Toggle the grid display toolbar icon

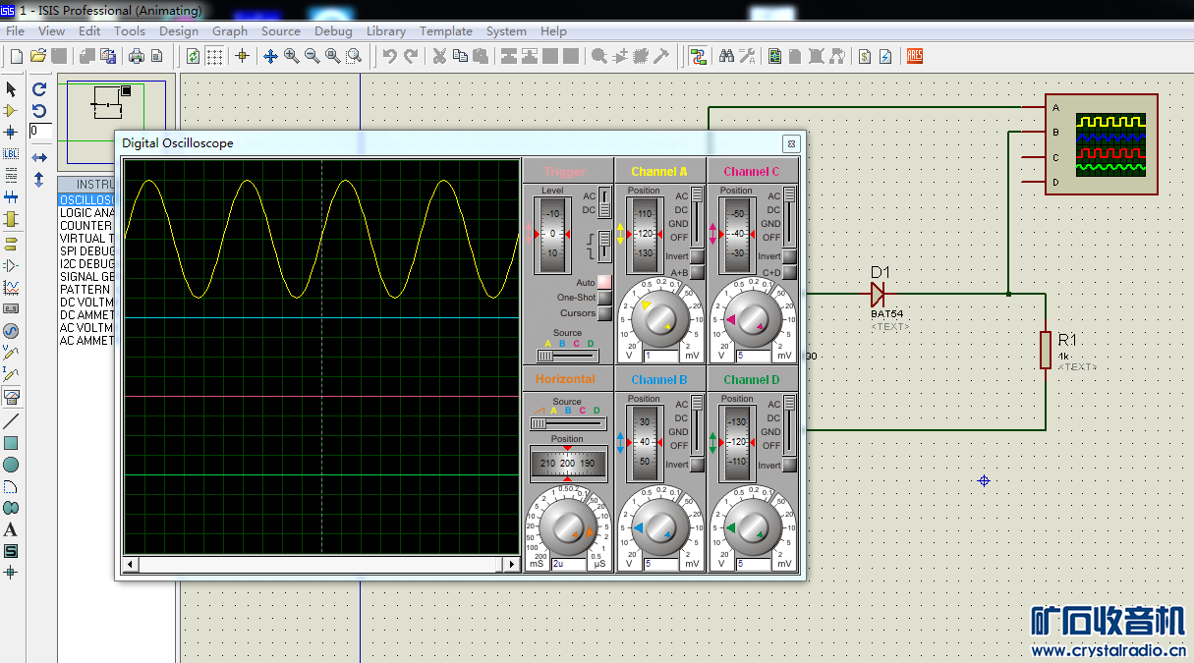click(x=213, y=56)
